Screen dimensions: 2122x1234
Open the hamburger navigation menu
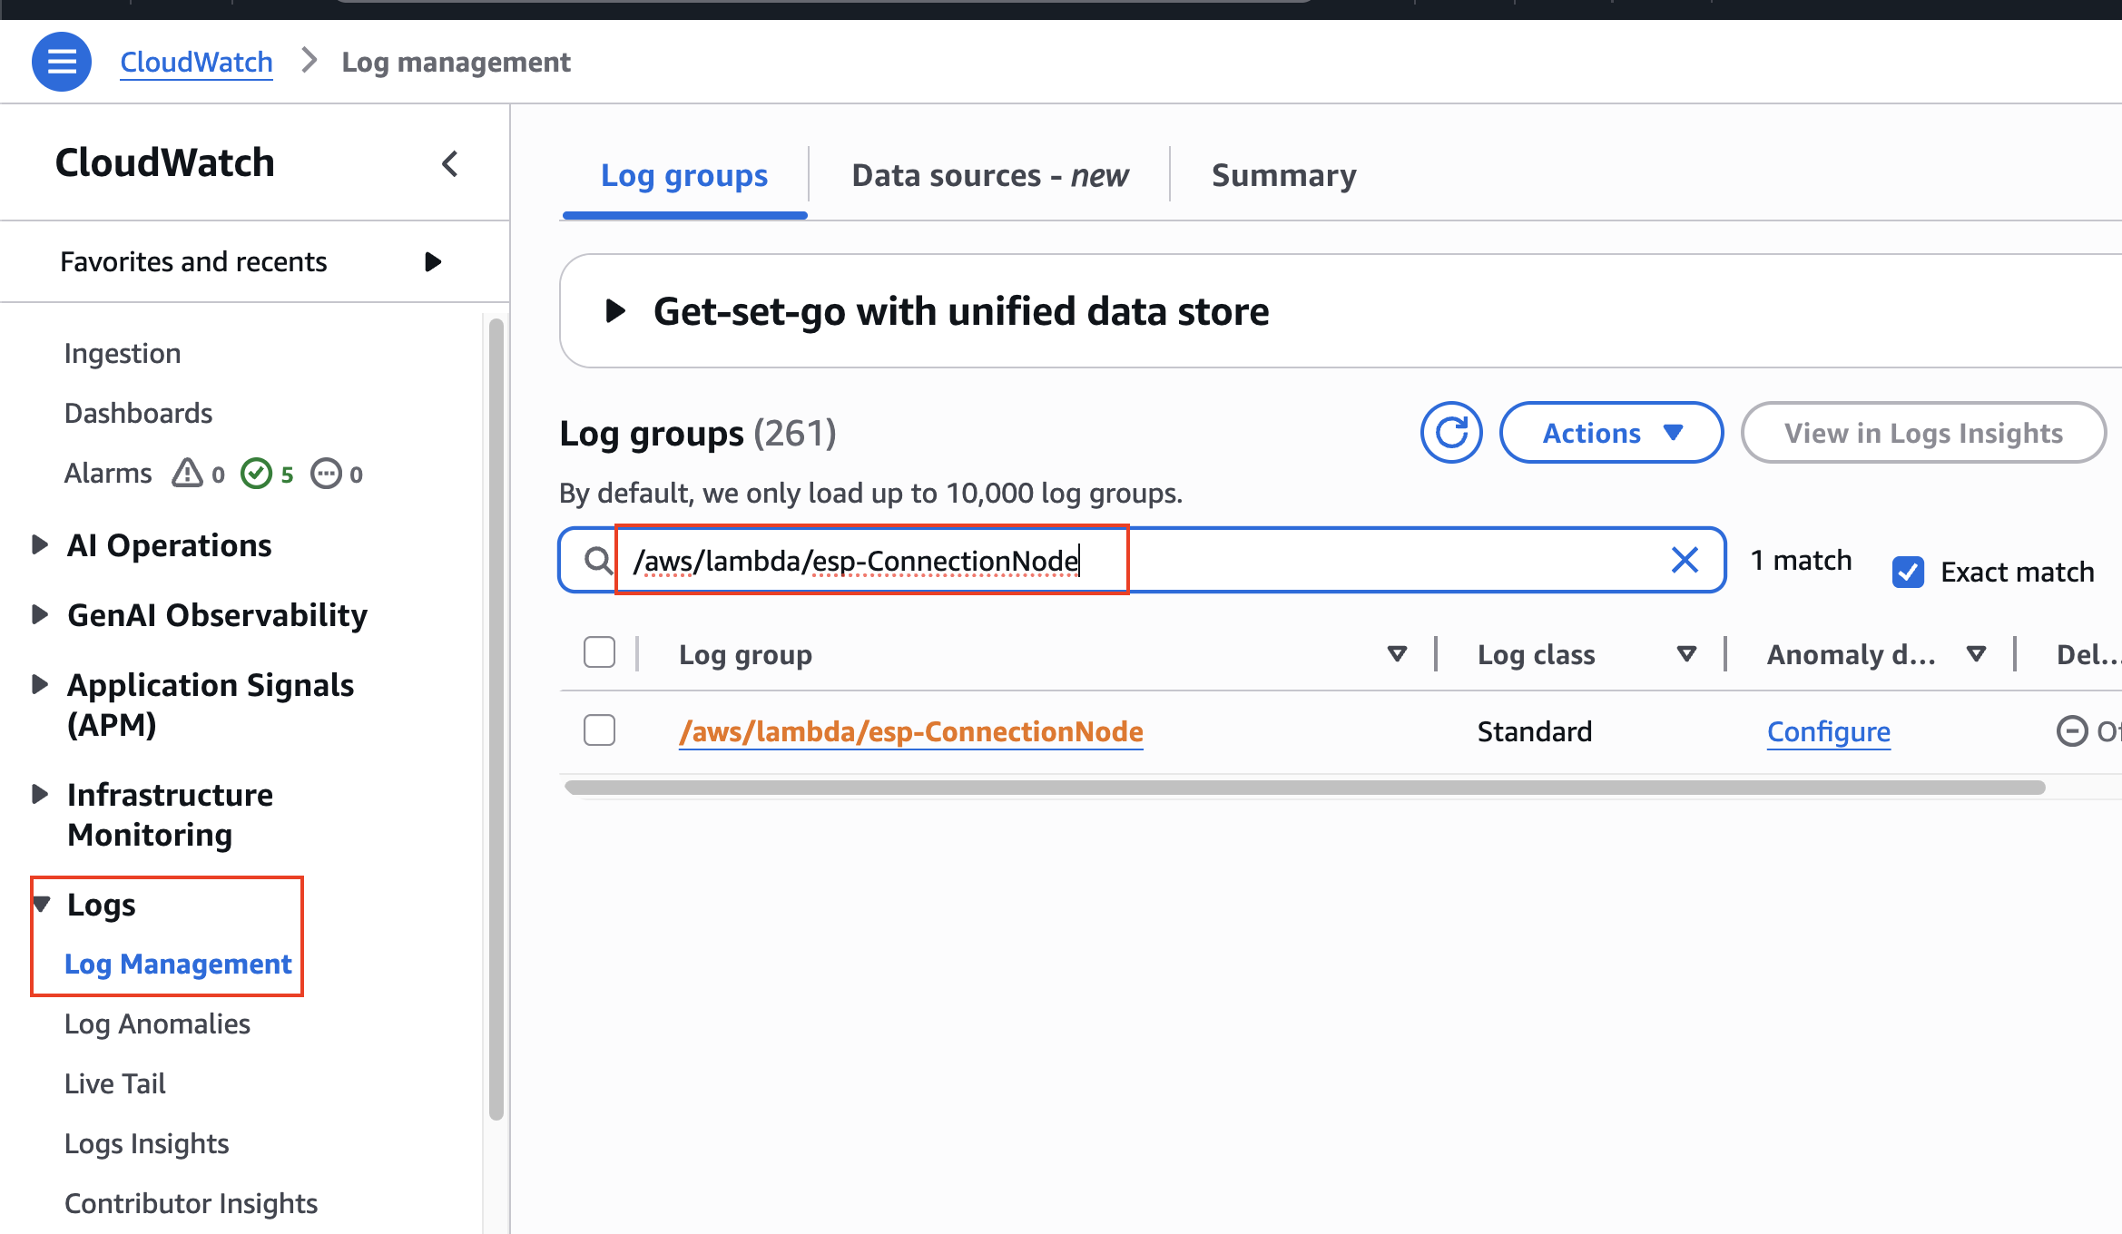pos(62,62)
